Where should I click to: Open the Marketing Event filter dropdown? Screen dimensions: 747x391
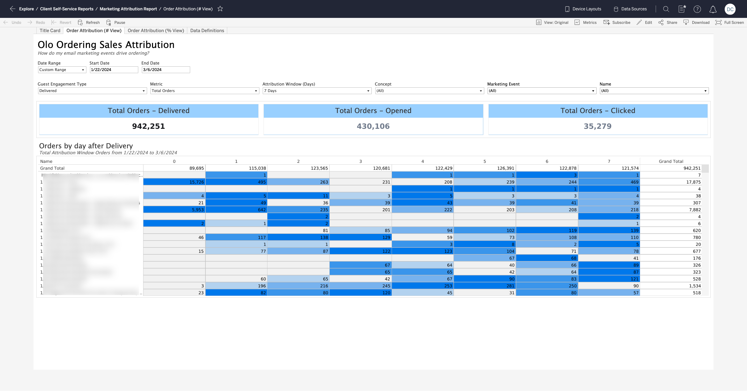542,91
